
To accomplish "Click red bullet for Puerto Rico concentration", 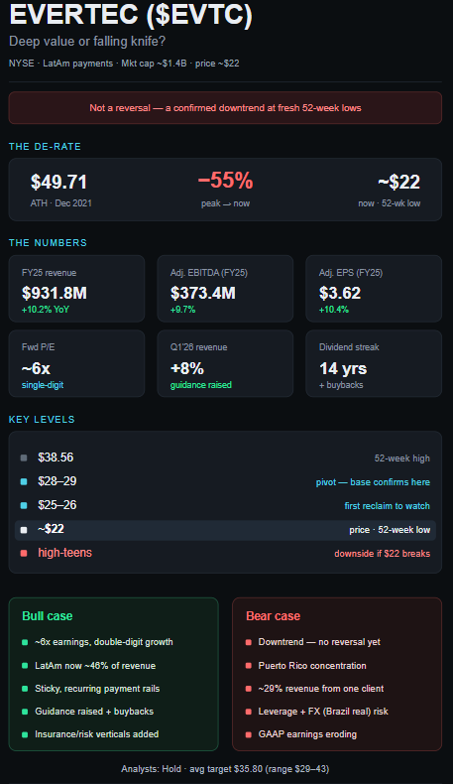I will (x=248, y=666).
